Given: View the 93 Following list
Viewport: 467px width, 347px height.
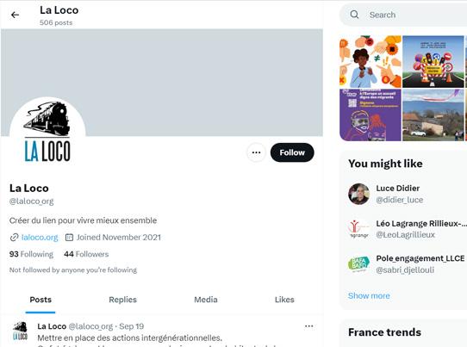Looking at the screenshot, I should click(31, 254).
